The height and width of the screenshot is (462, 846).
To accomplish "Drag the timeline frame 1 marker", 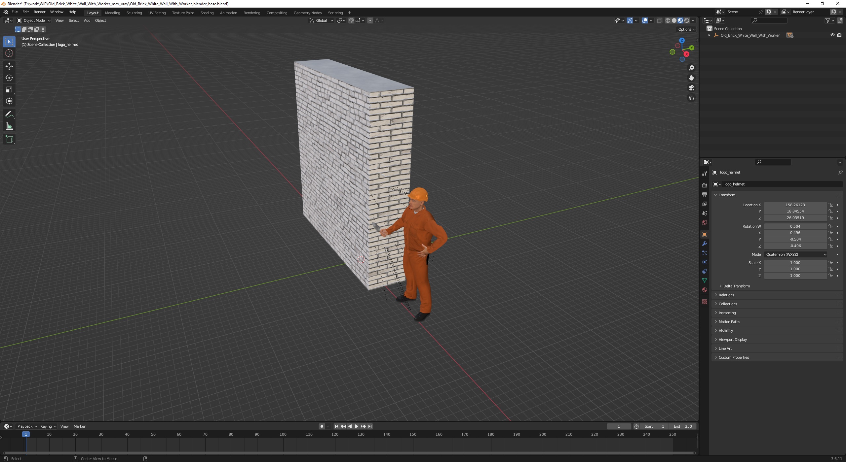I will click(x=24, y=434).
